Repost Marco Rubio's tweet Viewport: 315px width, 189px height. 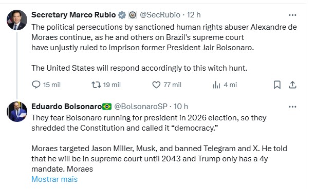click(x=106, y=85)
